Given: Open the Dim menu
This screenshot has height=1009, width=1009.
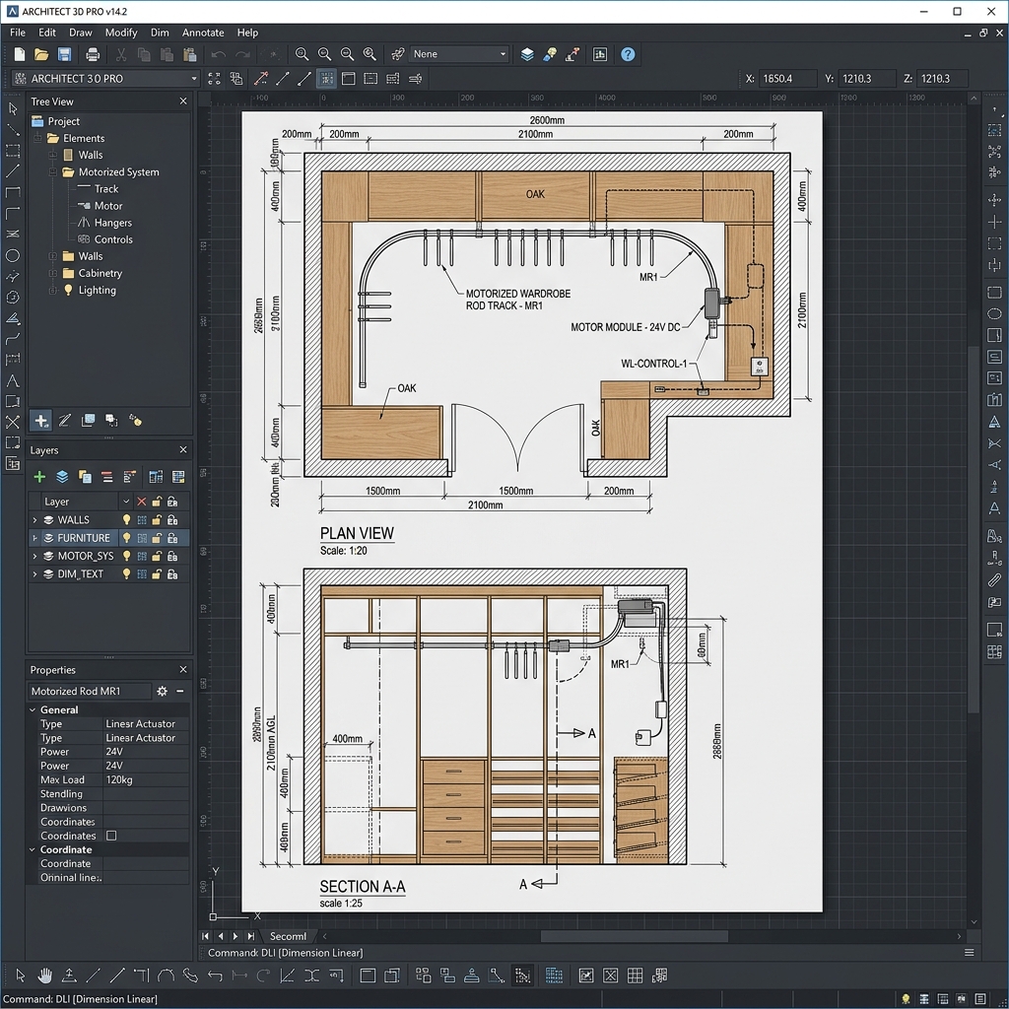Looking at the screenshot, I should (160, 33).
